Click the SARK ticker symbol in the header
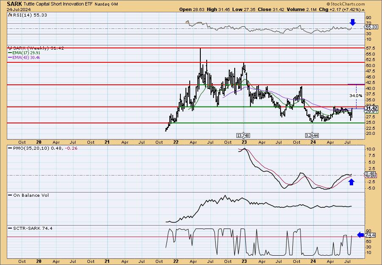 pyautogui.click(x=14, y=4)
